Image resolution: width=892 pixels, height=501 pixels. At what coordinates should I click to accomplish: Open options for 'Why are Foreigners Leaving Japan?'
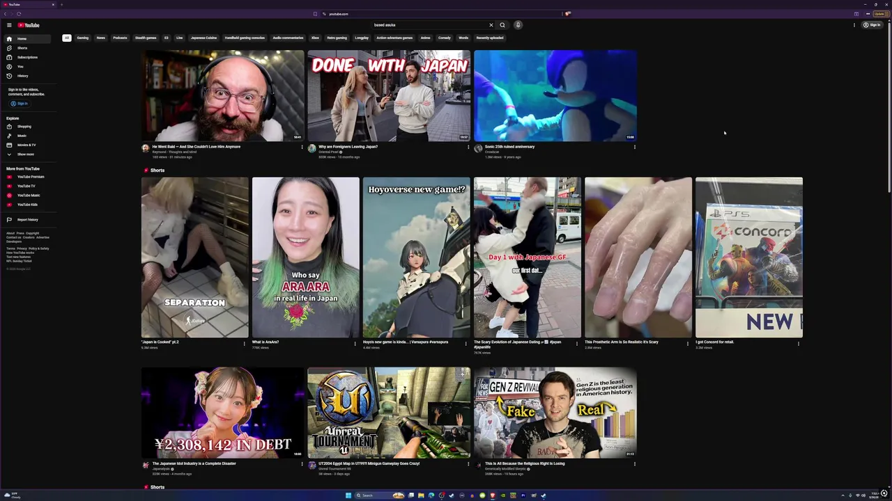click(x=468, y=147)
